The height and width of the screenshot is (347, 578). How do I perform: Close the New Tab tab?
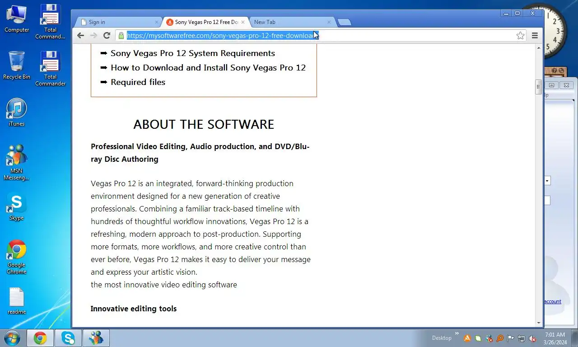pyautogui.click(x=329, y=22)
